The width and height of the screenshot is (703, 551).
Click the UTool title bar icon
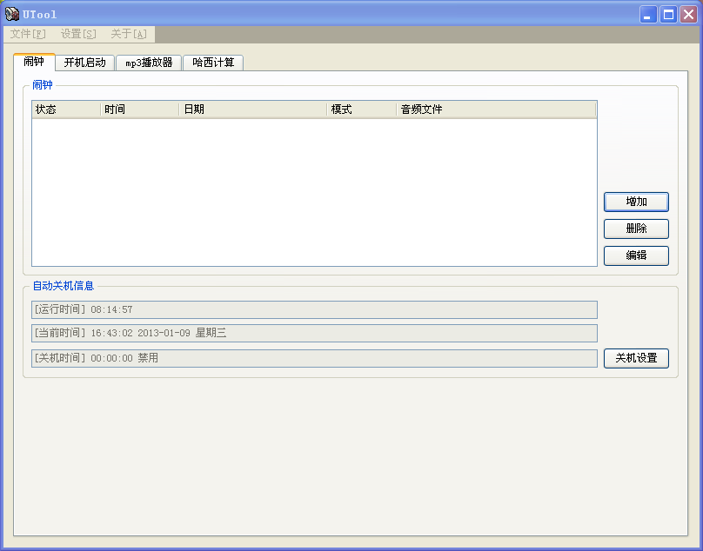pos(12,14)
